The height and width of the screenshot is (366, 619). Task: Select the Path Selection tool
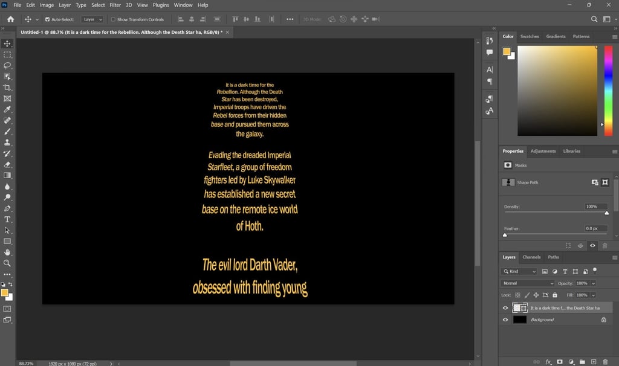[x=7, y=230]
